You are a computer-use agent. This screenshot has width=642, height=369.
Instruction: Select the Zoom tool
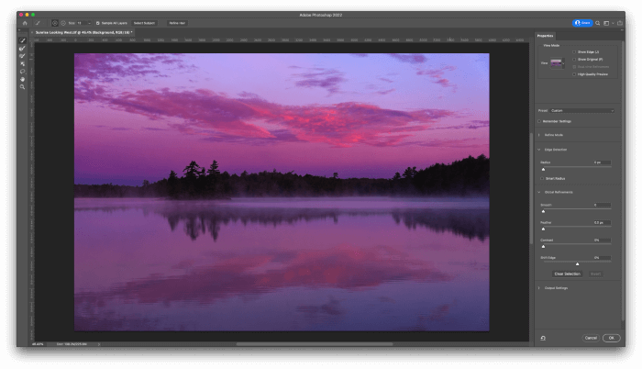[x=22, y=86]
